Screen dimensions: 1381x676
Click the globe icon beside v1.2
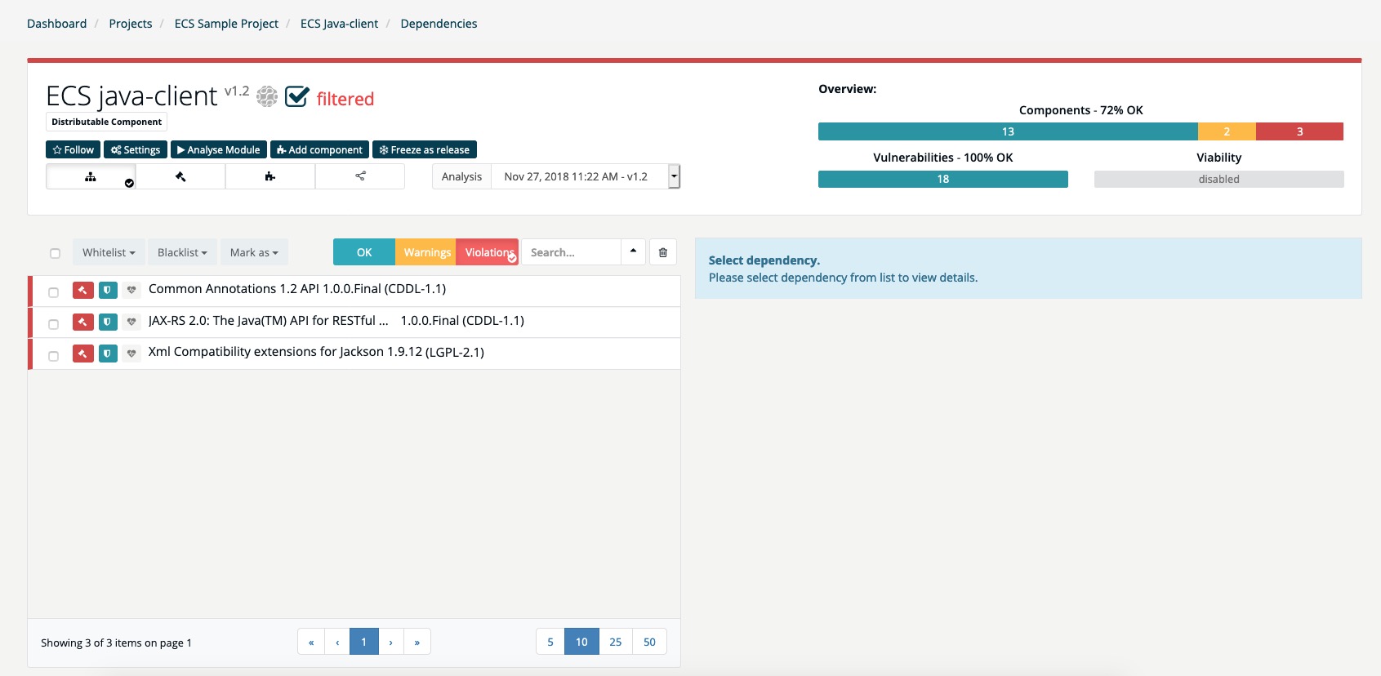pyautogui.click(x=267, y=96)
